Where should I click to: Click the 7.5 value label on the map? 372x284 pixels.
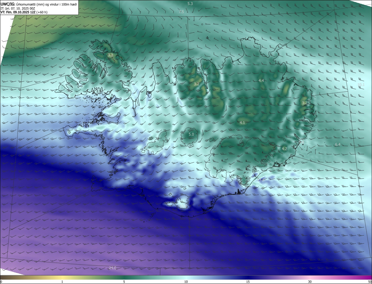(x=181, y=12)
